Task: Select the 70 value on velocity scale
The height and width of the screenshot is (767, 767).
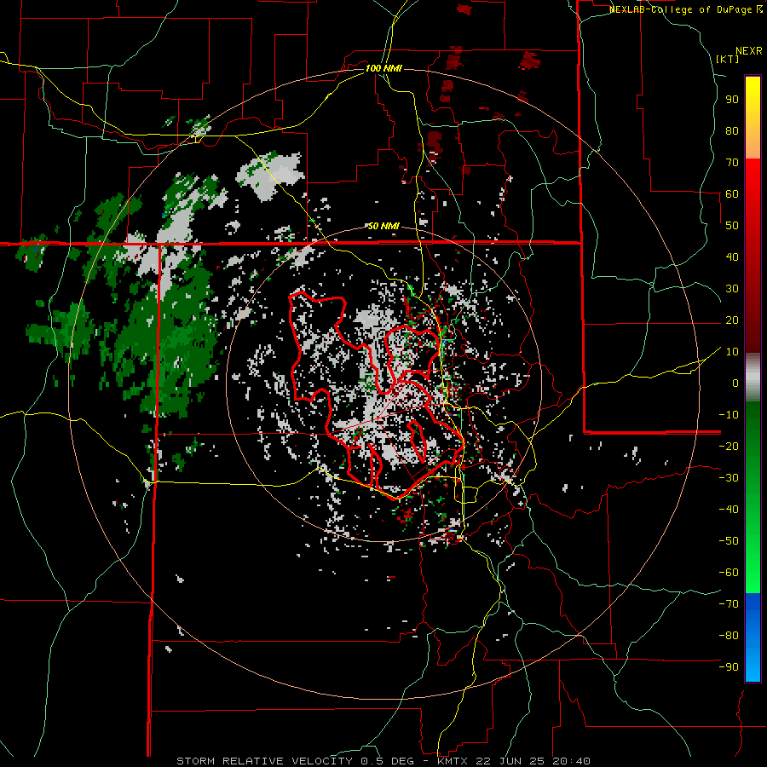Action: click(732, 163)
